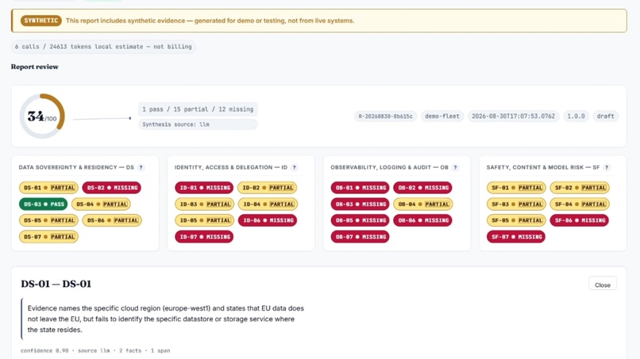The height and width of the screenshot is (359, 640).
Task: Click the '1 pass / 15 partial / 12 missing' summary
Action: (x=198, y=109)
